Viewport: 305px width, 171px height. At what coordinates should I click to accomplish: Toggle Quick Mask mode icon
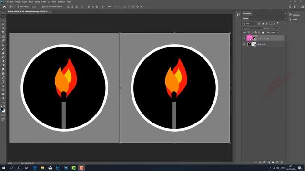[x=3, y=115]
